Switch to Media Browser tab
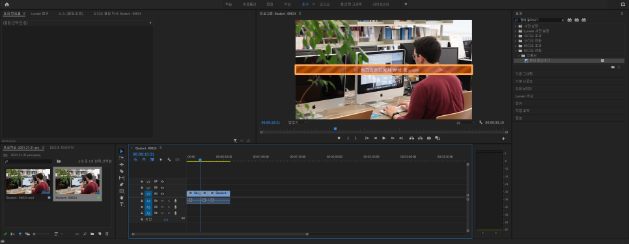Viewport: 629px width, 244px height. point(62,148)
